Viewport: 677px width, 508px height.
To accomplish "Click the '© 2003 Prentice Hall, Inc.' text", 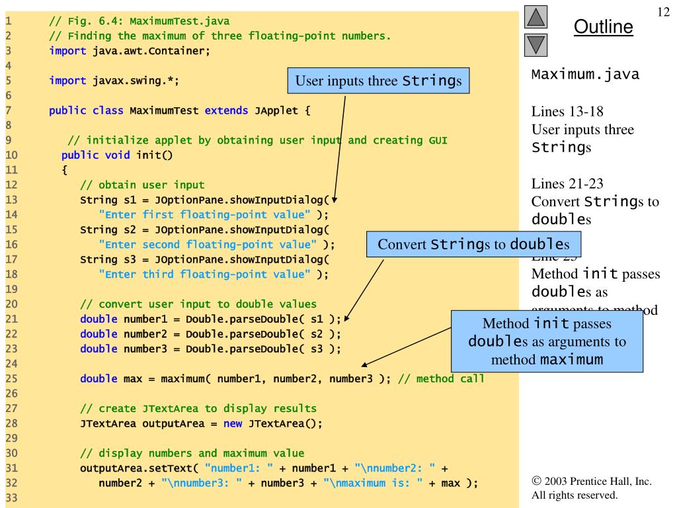I will (x=592, y=482).
